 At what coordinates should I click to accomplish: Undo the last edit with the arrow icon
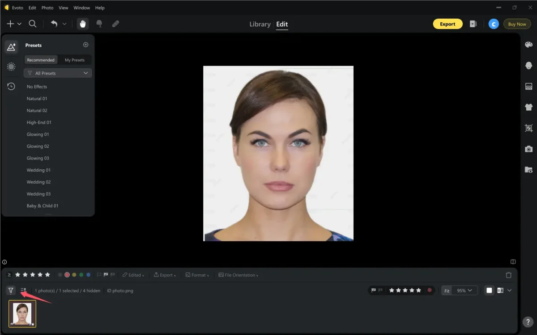pyautogui.click(x=54, y=24)
